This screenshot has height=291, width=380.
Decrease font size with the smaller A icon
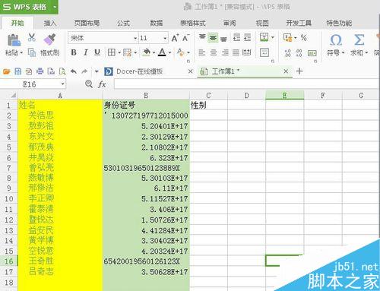tap(185, 38)
